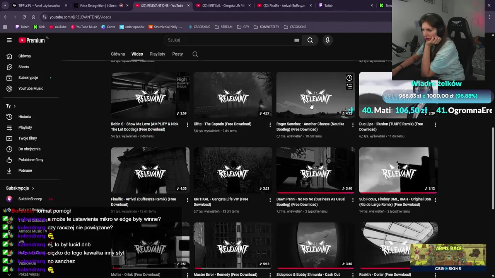
Task: Open browser tab list dropdown arrow
Action: click(x=5, y=6)
